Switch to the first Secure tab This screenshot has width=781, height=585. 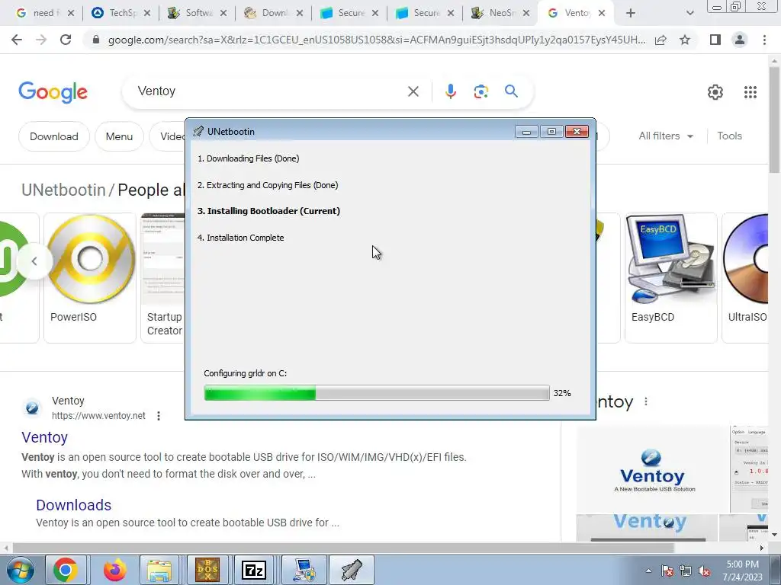[350, 13]
